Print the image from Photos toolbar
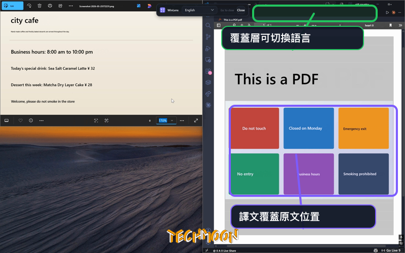 pos(50,6)
